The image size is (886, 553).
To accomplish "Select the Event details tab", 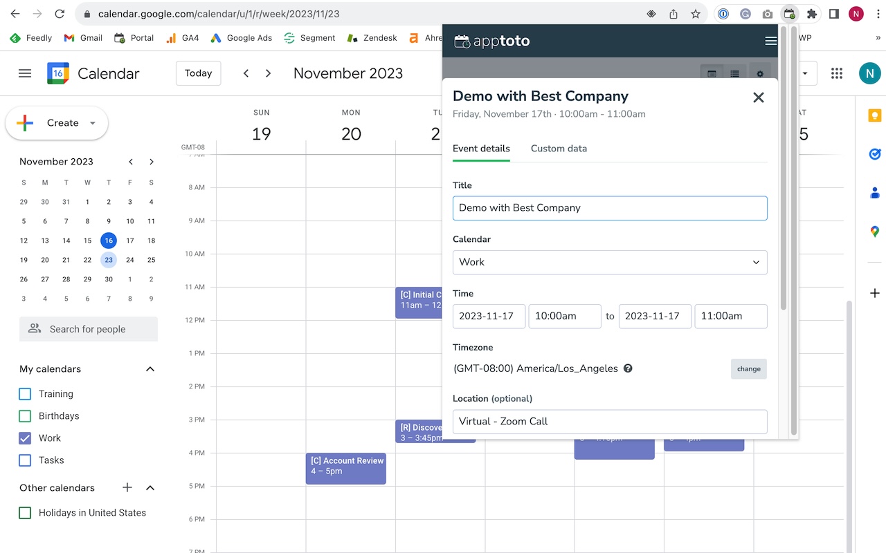I will (x=481, y=149).
